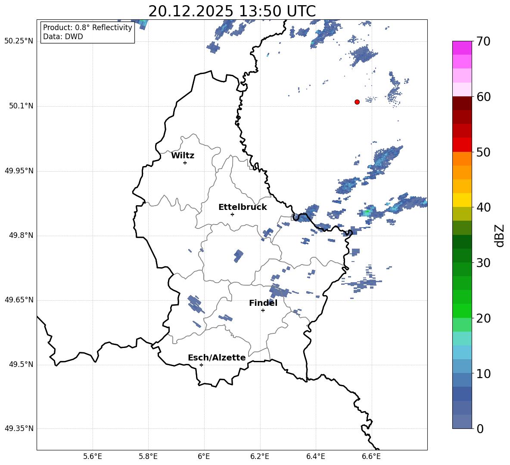Click the Data: DWD text

click(63, 37)
